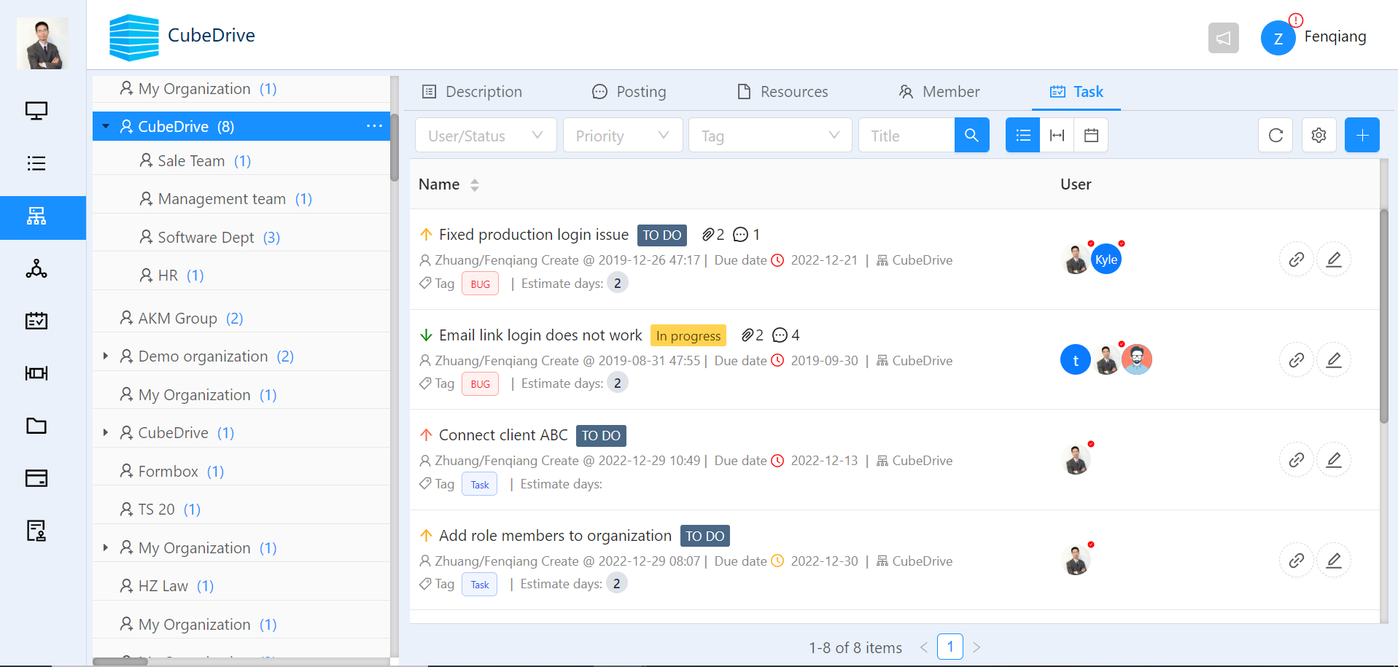Open the Priority dropdown

pyautogui.click(x=623, y=135)
